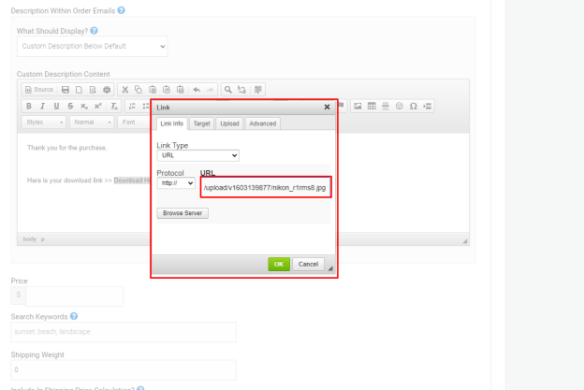Click the p element path tag

pos(43,238)
